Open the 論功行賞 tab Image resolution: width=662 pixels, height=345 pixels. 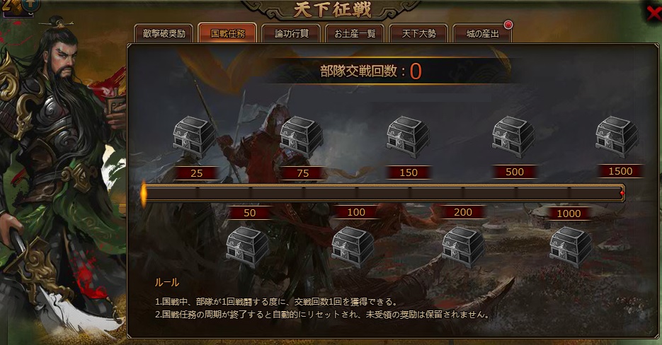coord(291,33)
